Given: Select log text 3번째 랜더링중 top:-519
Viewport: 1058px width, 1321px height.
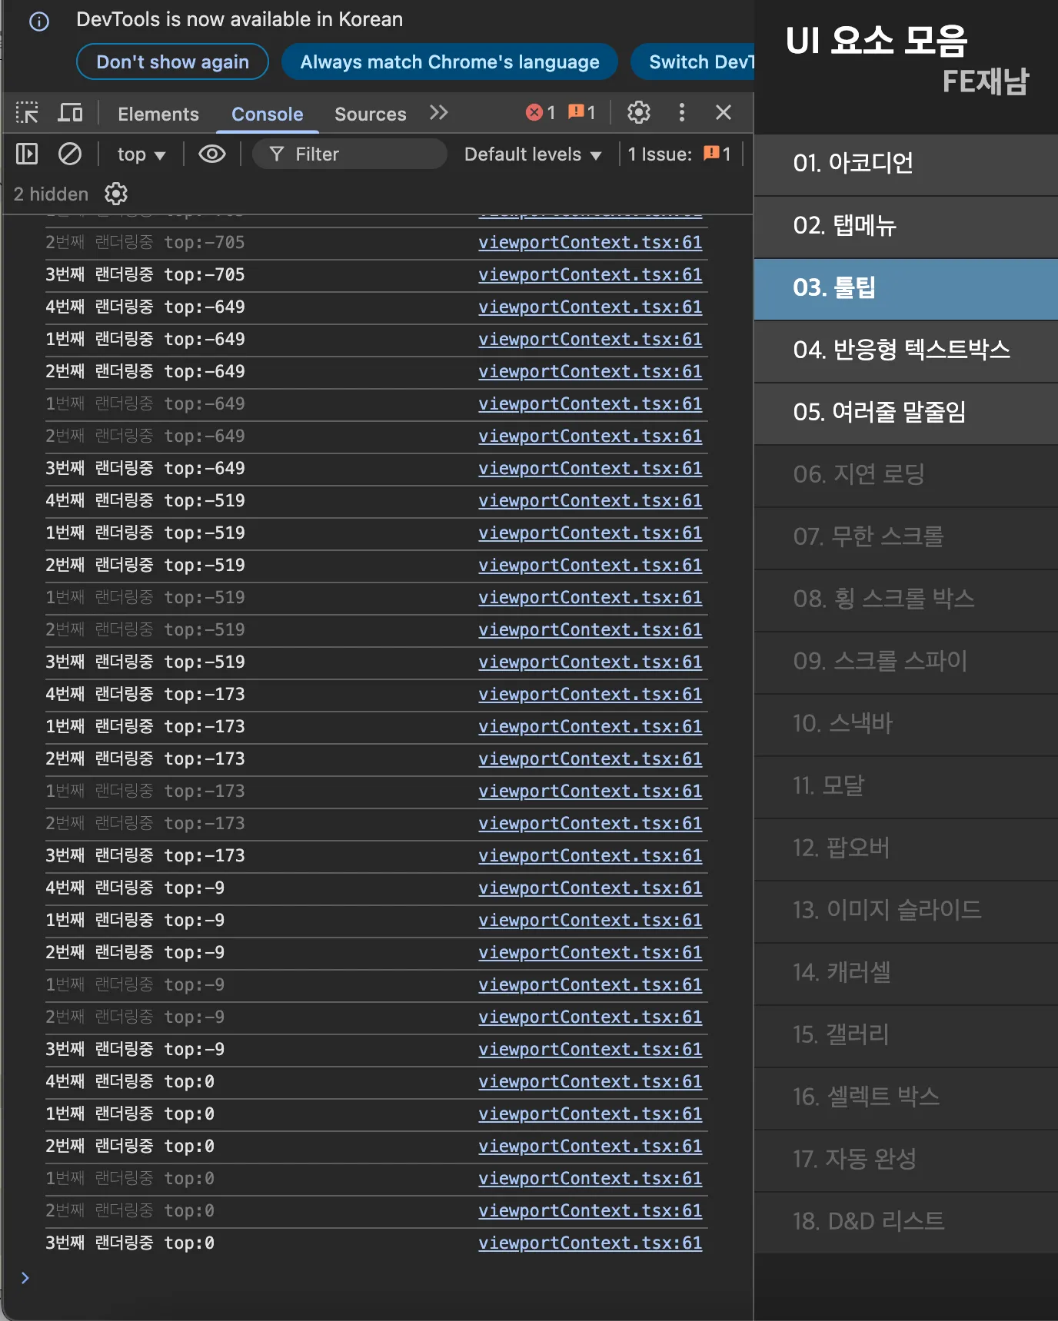Looking at the screenshot, I should pos(145,662).
